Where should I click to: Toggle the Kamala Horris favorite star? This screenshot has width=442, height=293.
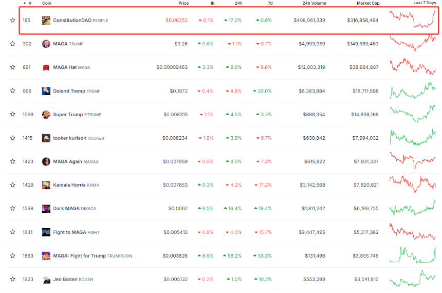12,185
